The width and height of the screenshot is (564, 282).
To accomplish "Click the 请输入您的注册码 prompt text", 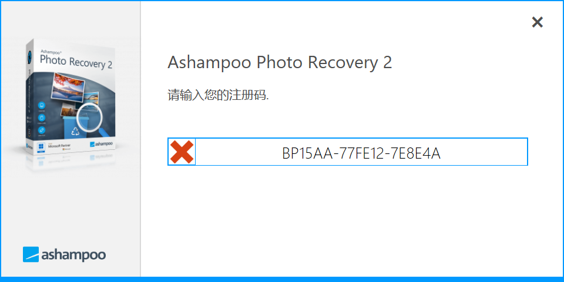I will pos(219,96).
